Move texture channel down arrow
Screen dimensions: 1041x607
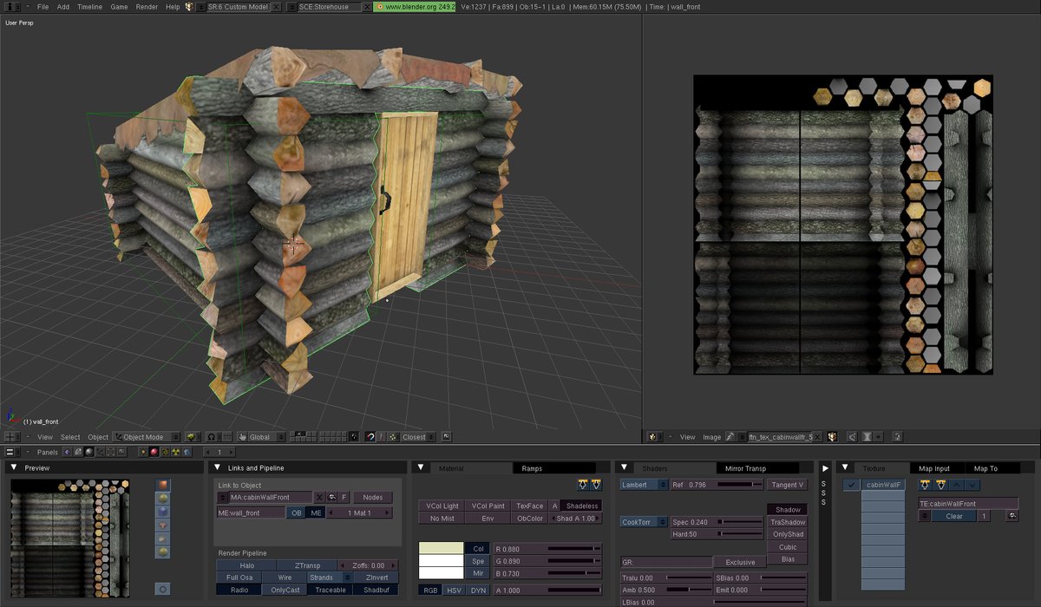pyautogui.click(x=972, y=485)
